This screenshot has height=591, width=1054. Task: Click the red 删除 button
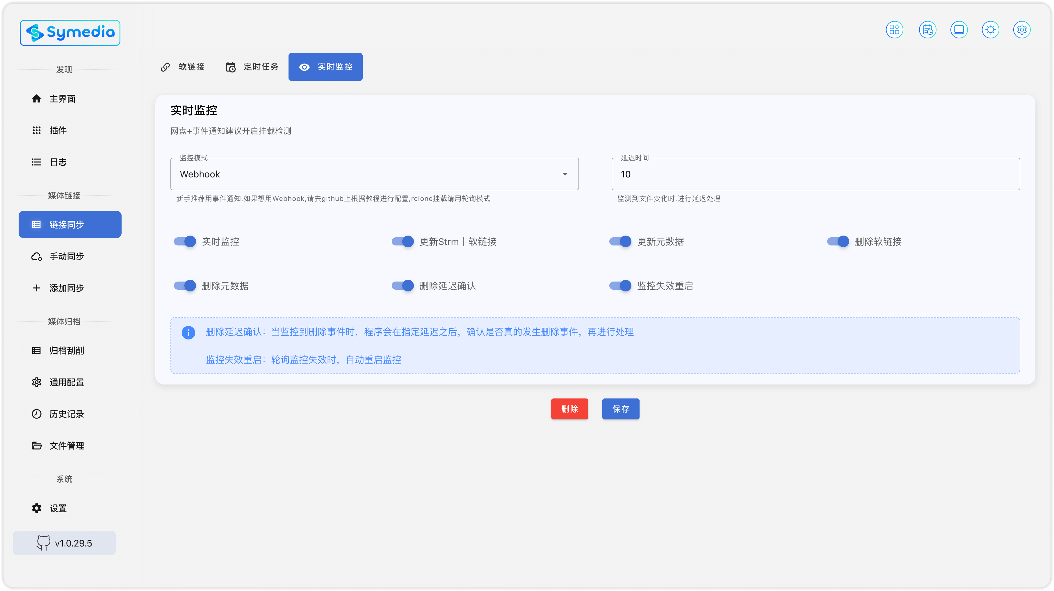click(569, 409)
